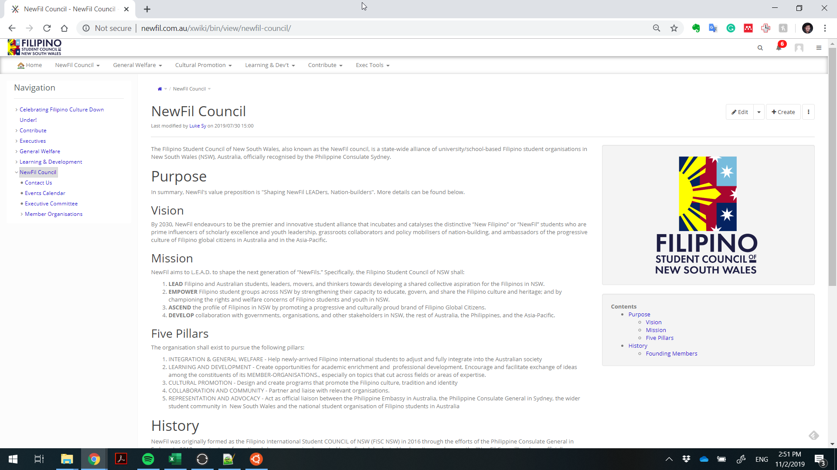Expand the Learning & Development tree node

pos(17,162)
